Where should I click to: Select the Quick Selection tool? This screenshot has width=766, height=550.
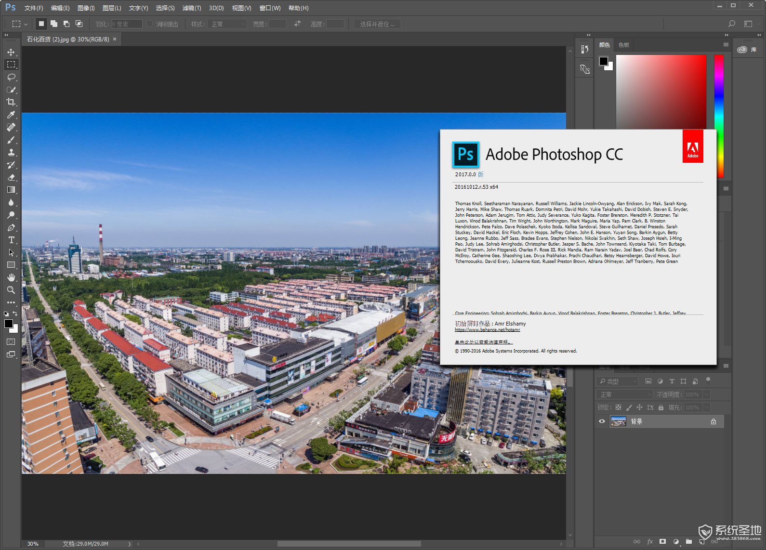[x=11, y=90]
